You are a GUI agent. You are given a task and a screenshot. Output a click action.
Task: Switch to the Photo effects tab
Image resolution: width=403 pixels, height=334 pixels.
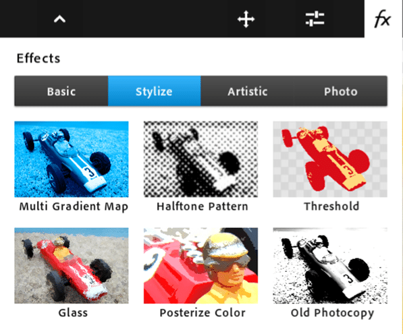click(x=341, y=91)
